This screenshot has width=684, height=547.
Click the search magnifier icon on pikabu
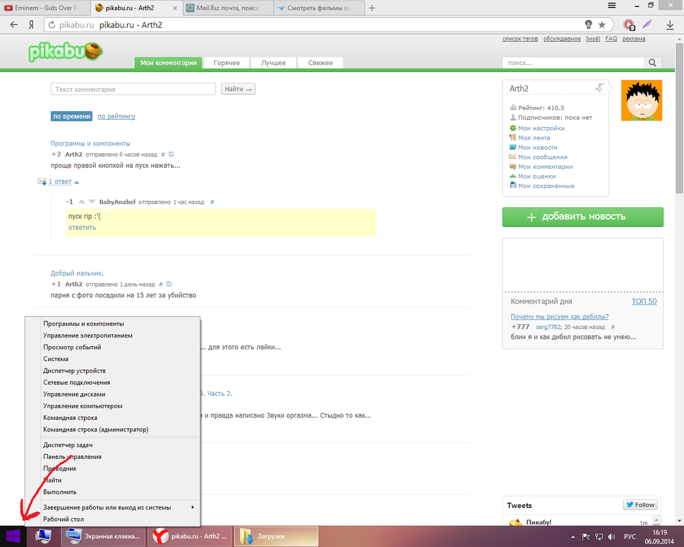pos(653,63)
